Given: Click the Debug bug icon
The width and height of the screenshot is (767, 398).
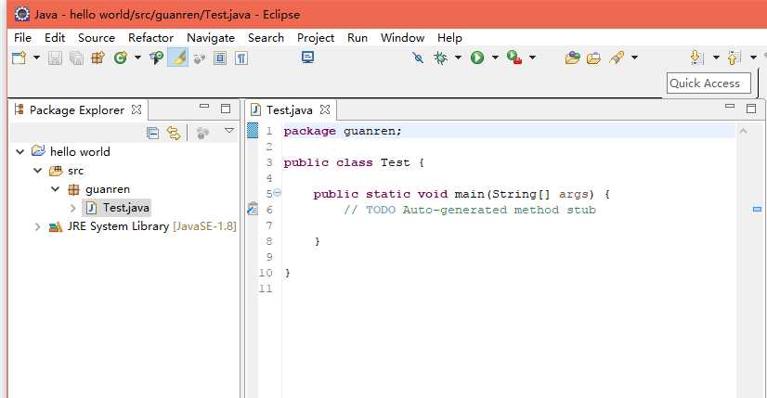Looking at the screenshot, I should (x=441, y=58).
